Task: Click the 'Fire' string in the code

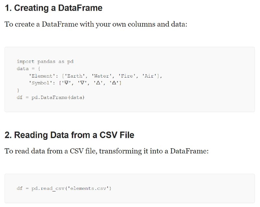Action: point(127,76)
